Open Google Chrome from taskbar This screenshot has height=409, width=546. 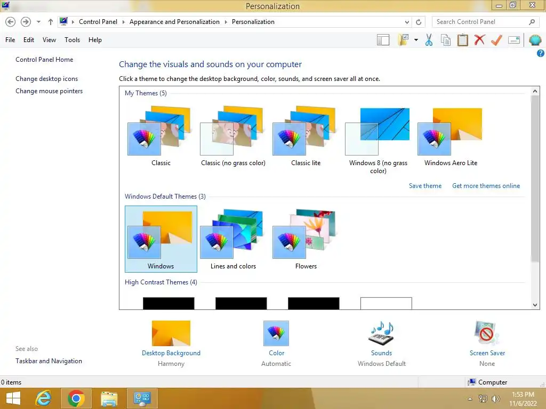click(x=76, y=398)
